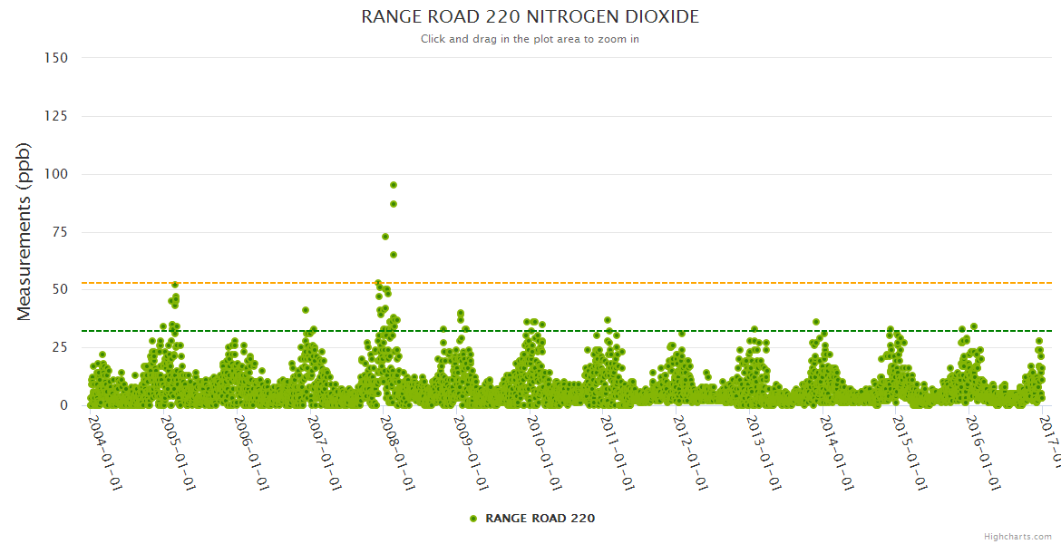Image resolution: width=1061 pixels, height=544 pixels.
Task: Click the chart title RANGE ROAD 220 NITROGEN DIOXIDE
Action: coord(530,17)
